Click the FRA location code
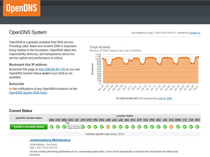 click(x=96, y=120)
